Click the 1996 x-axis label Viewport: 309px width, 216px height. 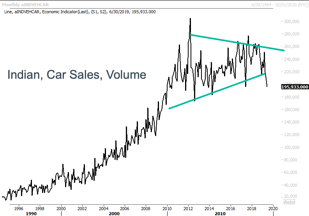[x=19, y=209]
